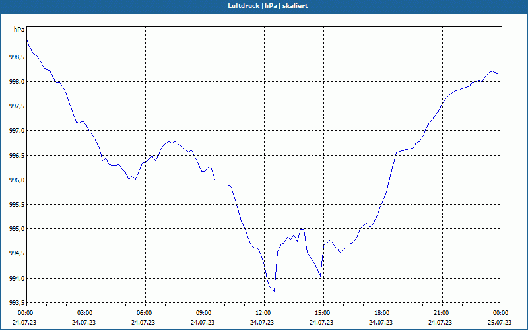Select the 996,0 y-axis value
This screenshot has height=330, width=528.
click(16, 180)
